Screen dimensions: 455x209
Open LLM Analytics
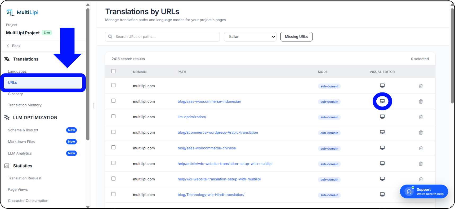tap(20, 154)
